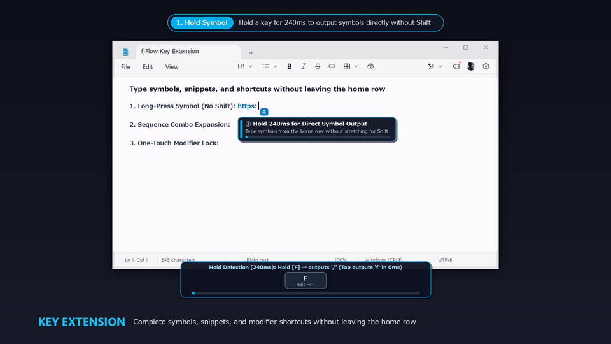Click the tooltip progress bar under Hold 240ms
Screen dimensions: 611x344
click(318, 137)
